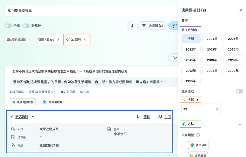Toggle the 副駕駛 switch
The height and width of the screenshot is (157, 246).
pos(26,26)
